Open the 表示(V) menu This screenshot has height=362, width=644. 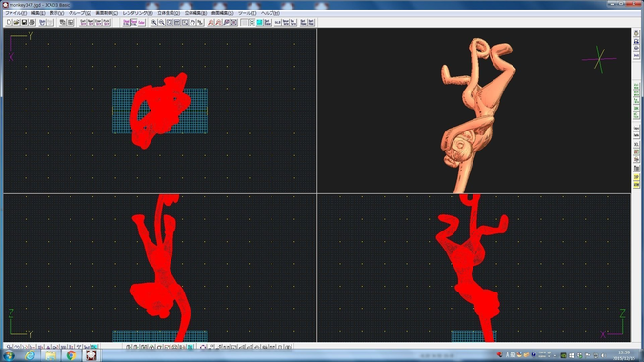[56, 13]
